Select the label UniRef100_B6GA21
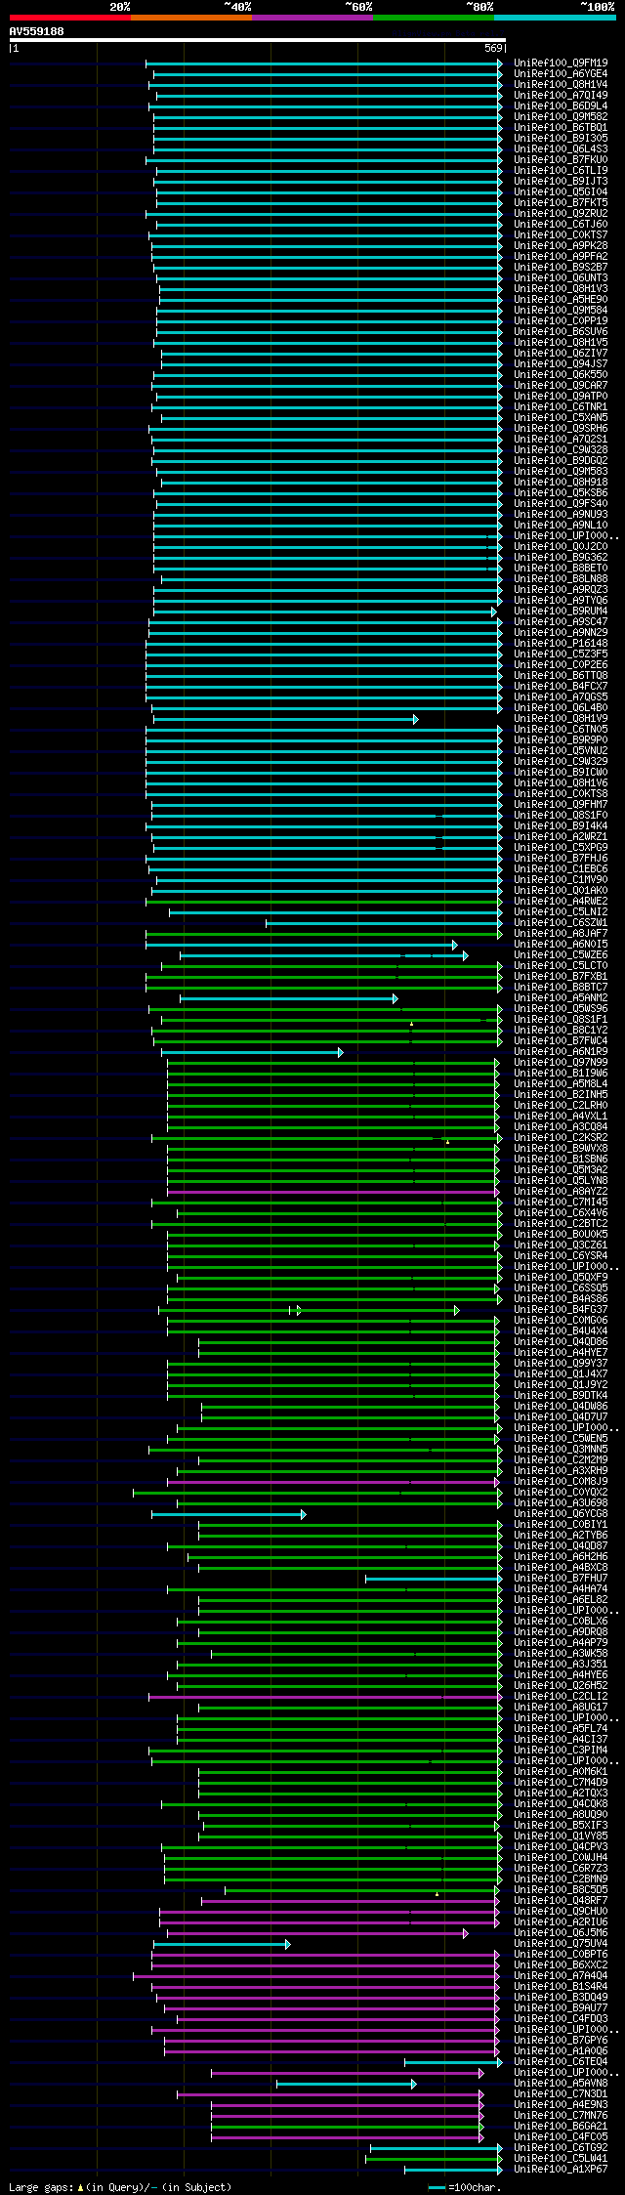The height and width of the screenshot is (2195, 625). tap(561, 2127)
